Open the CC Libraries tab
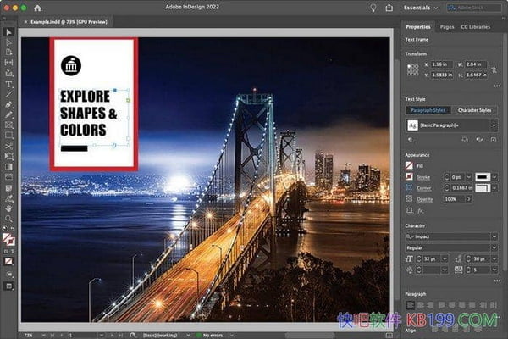 [478, 27]
